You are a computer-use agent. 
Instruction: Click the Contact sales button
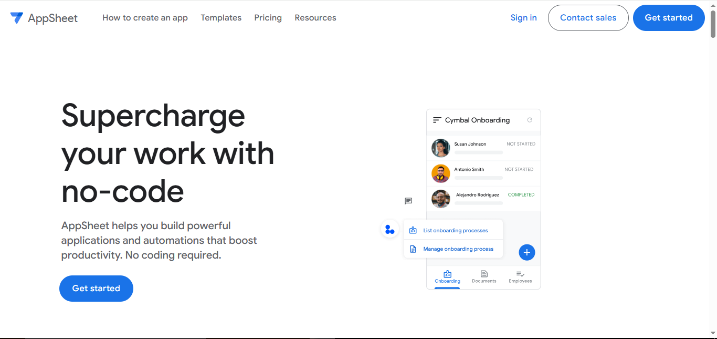[588, 18]
